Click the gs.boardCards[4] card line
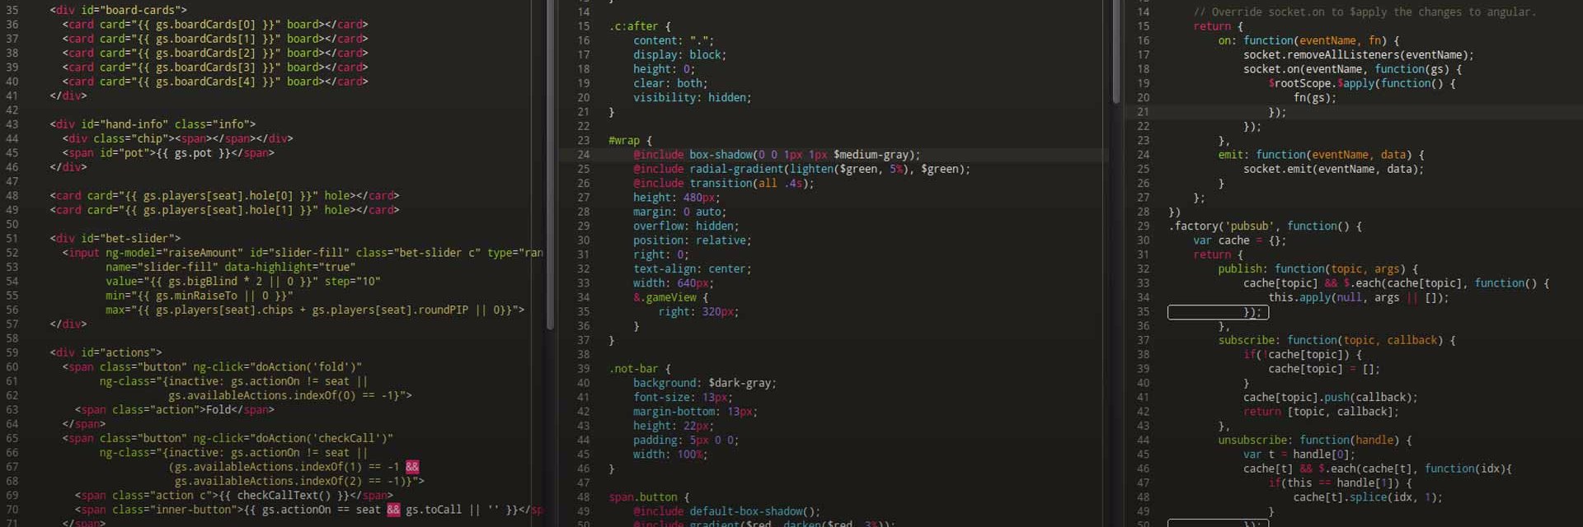 [215, 82]
